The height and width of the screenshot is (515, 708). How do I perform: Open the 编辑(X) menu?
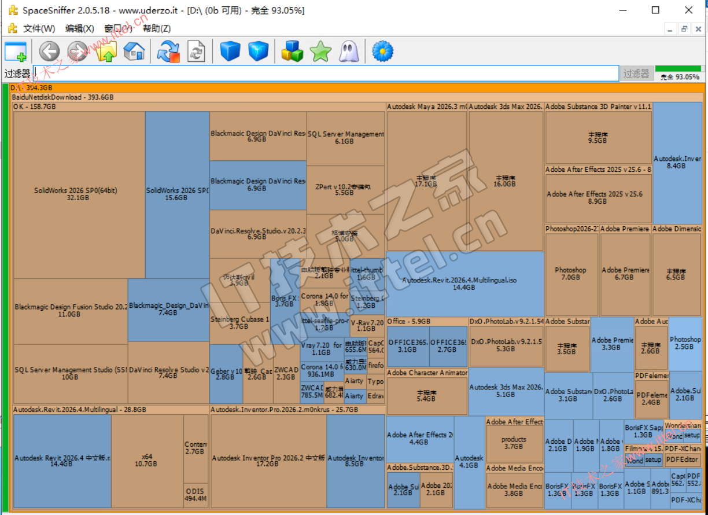80,28
